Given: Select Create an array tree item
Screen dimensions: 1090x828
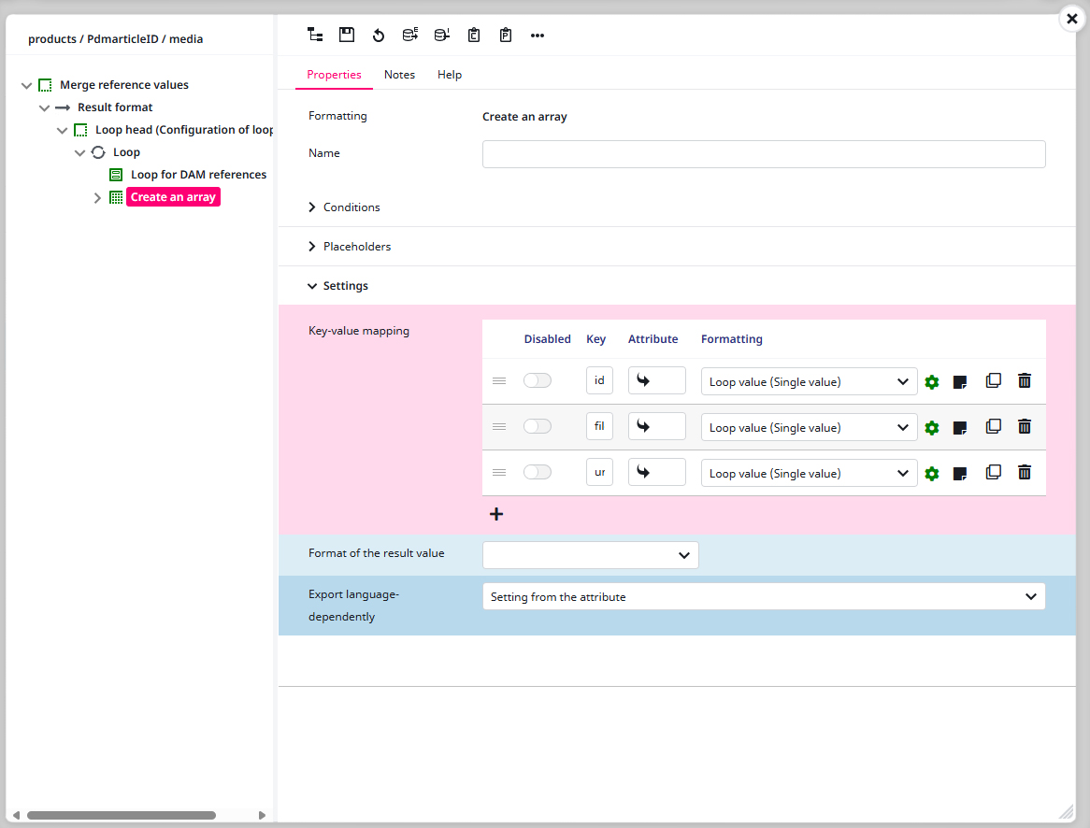Looking at the screenshot, I should 173,197.
